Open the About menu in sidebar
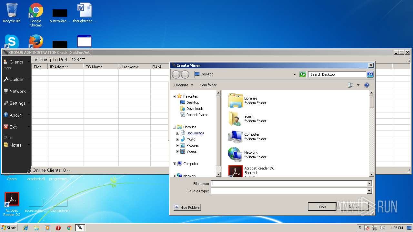The width and height of the screenshot is (413, 232). (16, 115)
